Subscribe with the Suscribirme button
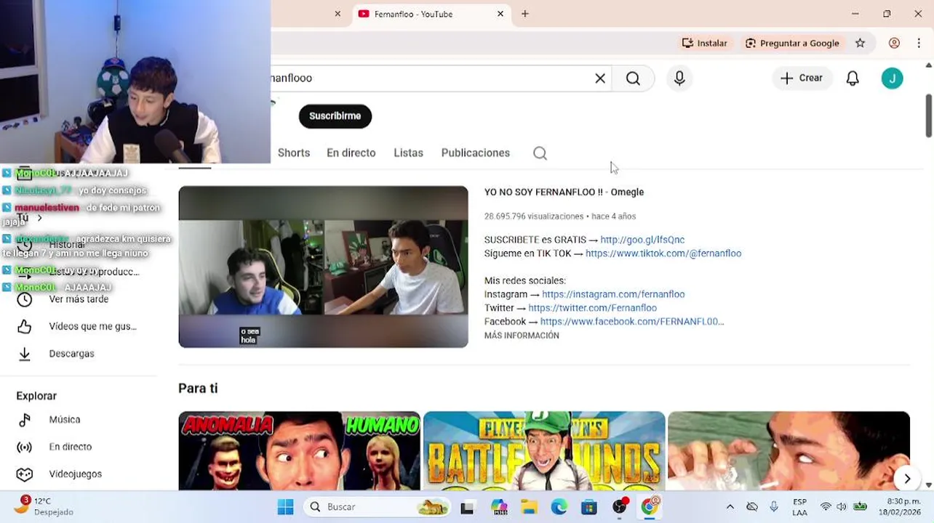934x523 pixels. [335, 116]
